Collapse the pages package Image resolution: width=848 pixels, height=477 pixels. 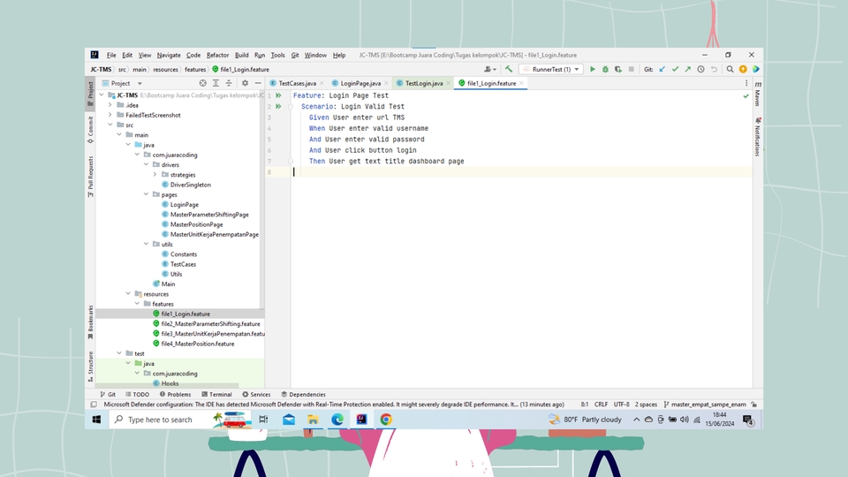tap(147, 194)
